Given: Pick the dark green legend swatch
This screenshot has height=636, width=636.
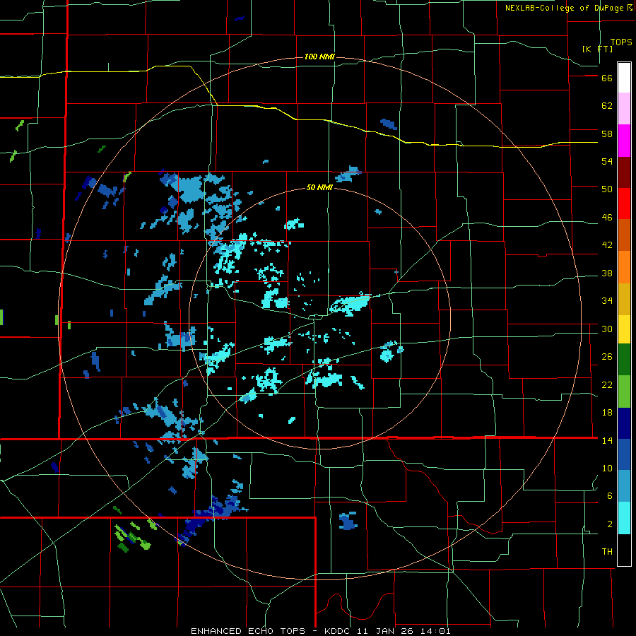Looking at the screenshot, I should tap(624, 360).
